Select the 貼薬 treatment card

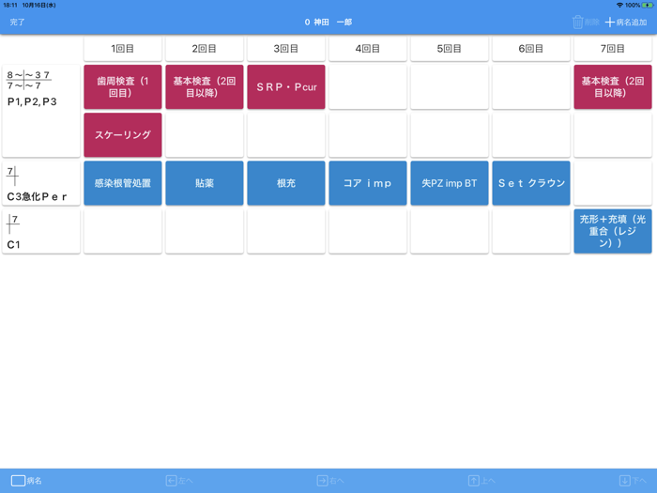[x=205, y=183]
